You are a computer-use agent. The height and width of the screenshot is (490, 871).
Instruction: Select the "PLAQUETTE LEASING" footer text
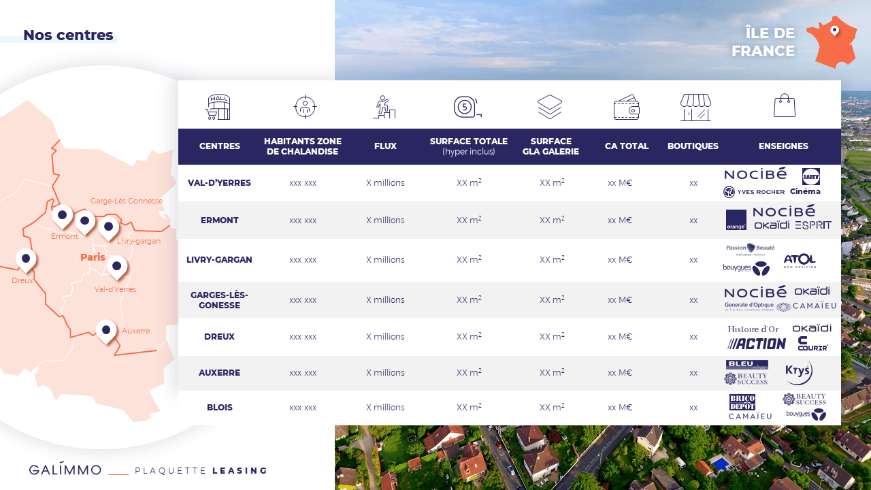pos(201,471)
